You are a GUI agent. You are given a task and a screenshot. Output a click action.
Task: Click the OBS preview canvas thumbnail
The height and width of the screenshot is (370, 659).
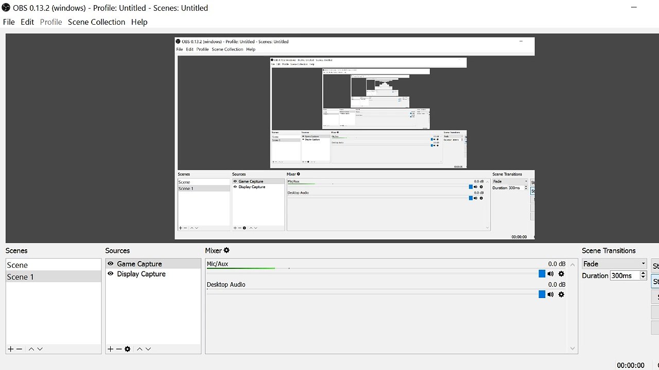(355, 138)
